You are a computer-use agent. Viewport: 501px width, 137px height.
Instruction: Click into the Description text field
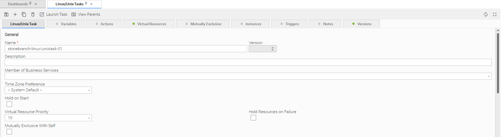[248, 62]
